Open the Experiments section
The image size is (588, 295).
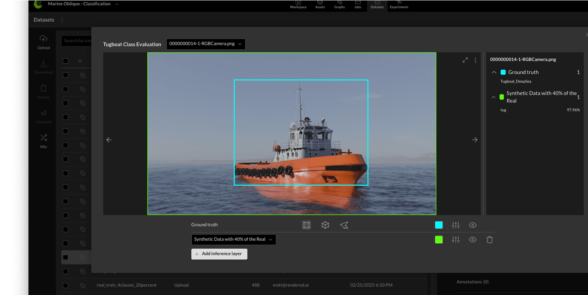(399, 5)
